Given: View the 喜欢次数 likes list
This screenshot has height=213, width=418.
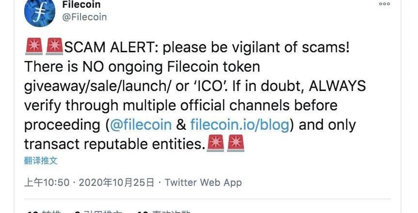Looking at the screenshot, I should [x=164, y=212].
